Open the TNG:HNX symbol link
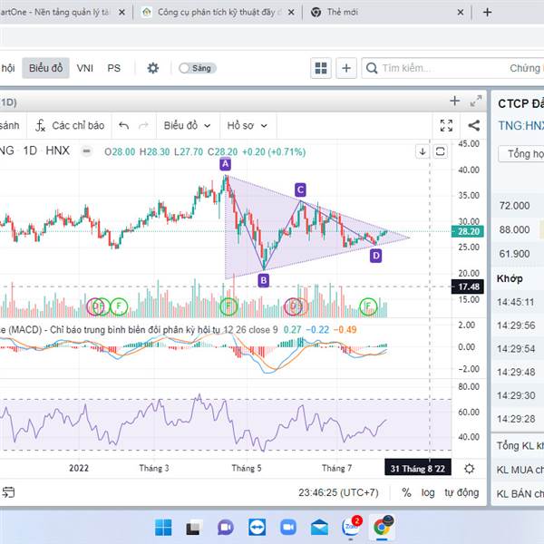 click(x=520, y=126)
